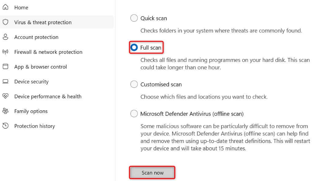Click the Protection history clock icon
This screenshot has width=314, height=181.
pyautogui.click(x=5, y=126)
